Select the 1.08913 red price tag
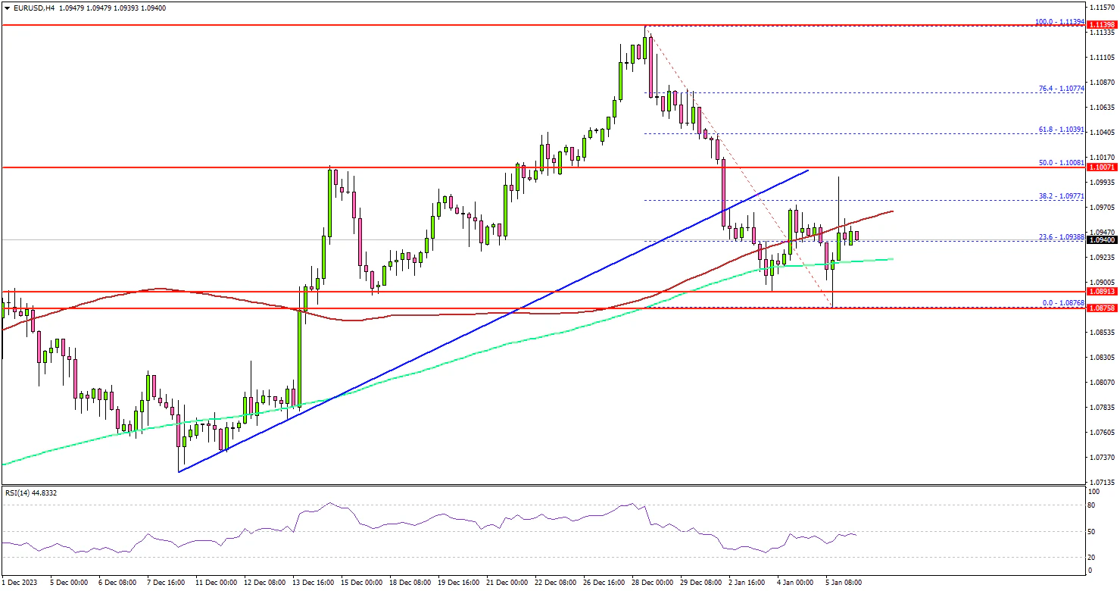The width and height of the screenshot is (1120, 591). pos(1102,292)
